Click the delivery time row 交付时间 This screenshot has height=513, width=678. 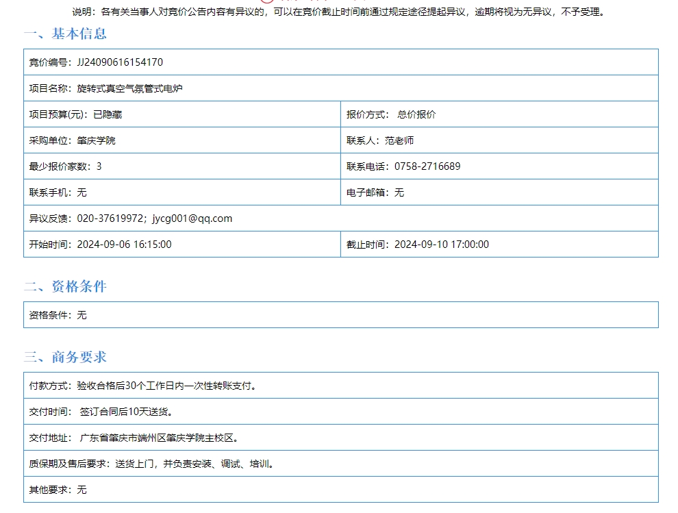pos(101,412)
